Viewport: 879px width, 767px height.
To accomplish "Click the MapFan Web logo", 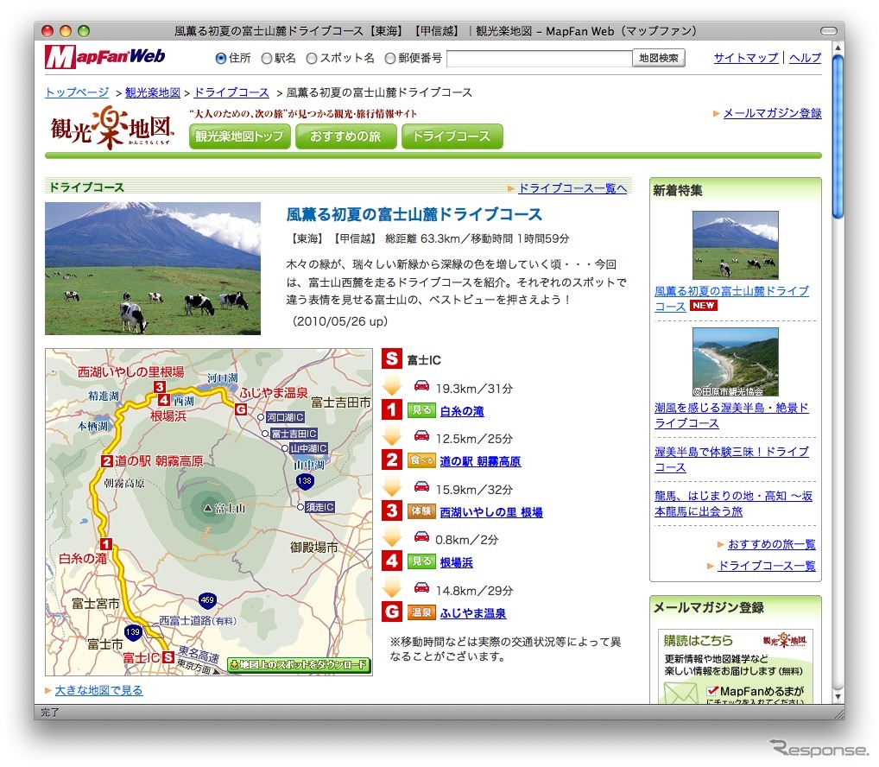I will click(104, 58).
